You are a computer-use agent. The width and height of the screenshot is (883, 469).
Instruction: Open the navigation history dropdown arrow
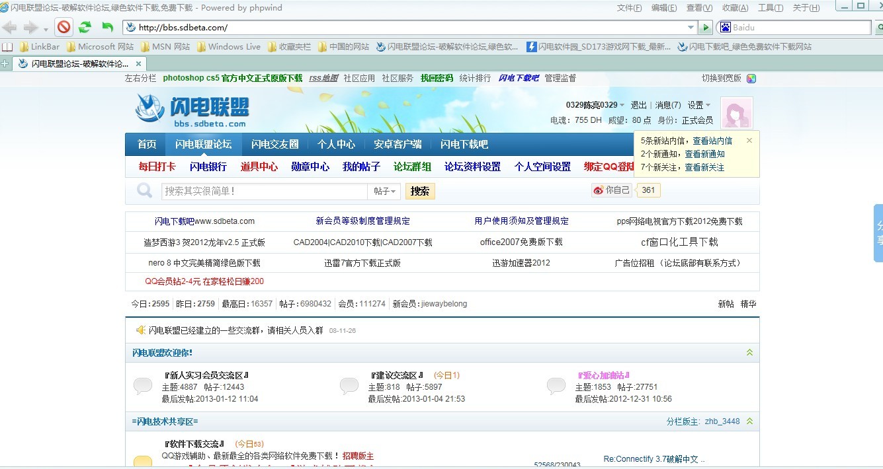(46, 29)
